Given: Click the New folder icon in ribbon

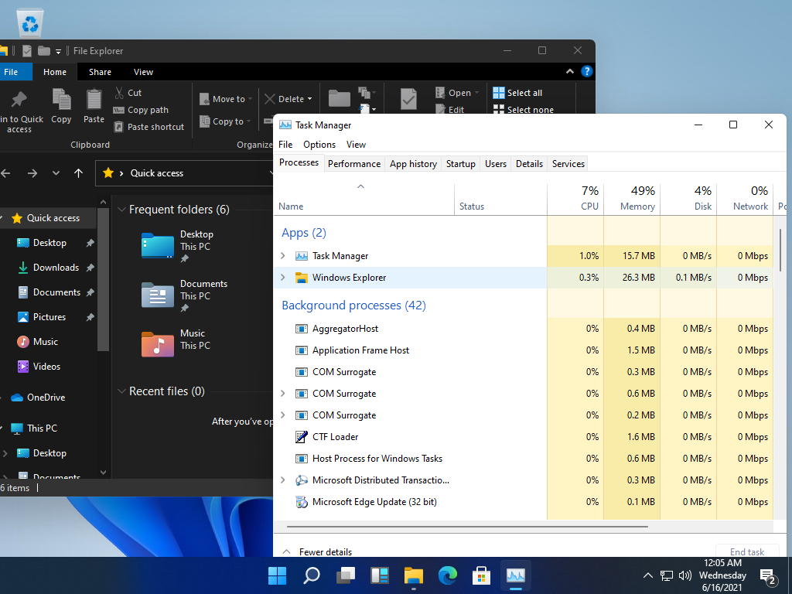Looking at the screenshot, I should (339, 98).
